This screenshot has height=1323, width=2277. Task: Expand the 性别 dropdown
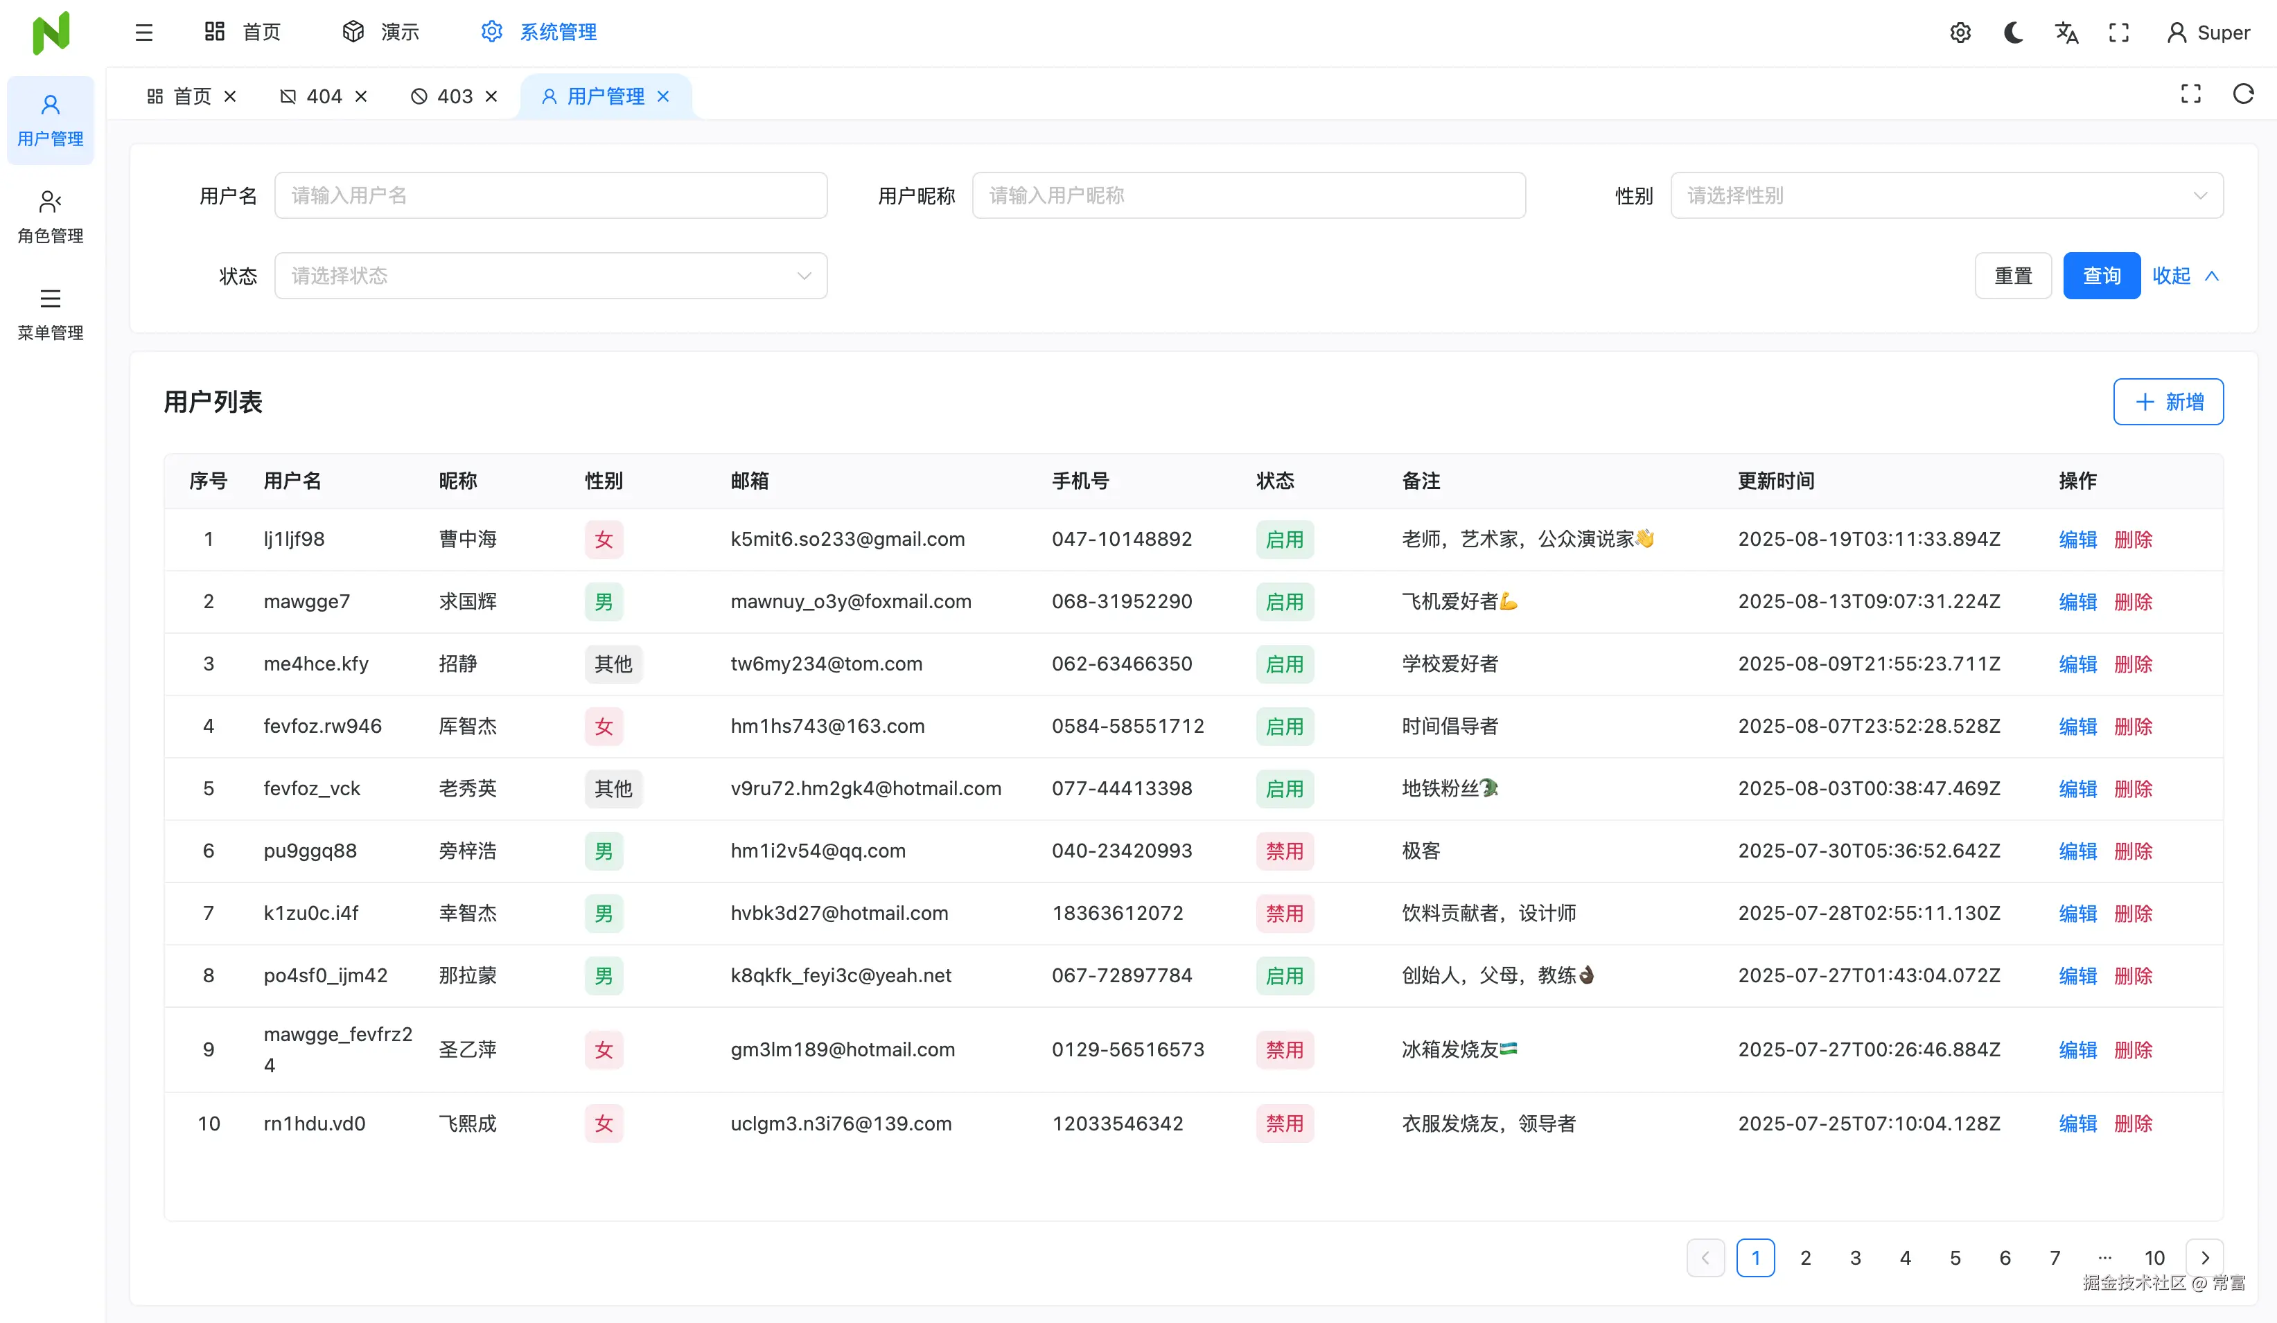[1946, 195]
